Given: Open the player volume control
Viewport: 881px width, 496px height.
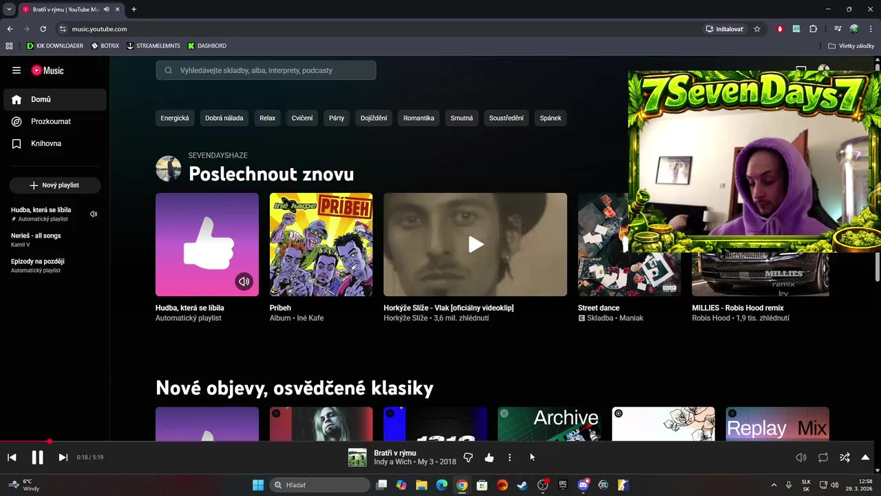Looking at the screenshot, I should tap(801, 457).
